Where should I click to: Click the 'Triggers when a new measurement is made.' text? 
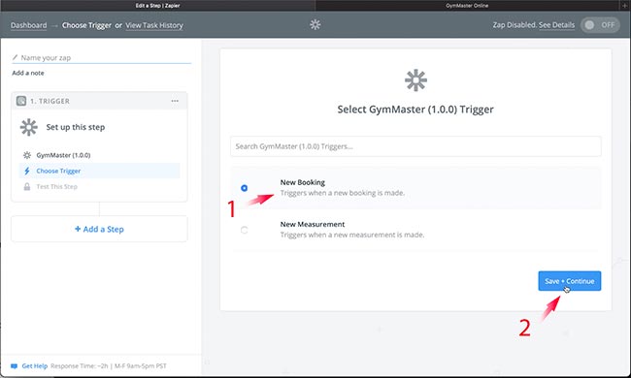pyautogui.click(x=352, y=235)
